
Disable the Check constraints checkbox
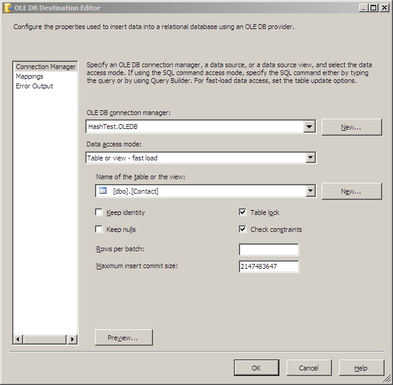[243, 229]
